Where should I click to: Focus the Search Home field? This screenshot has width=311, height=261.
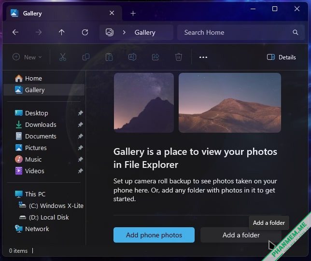[x=241, y=32]
